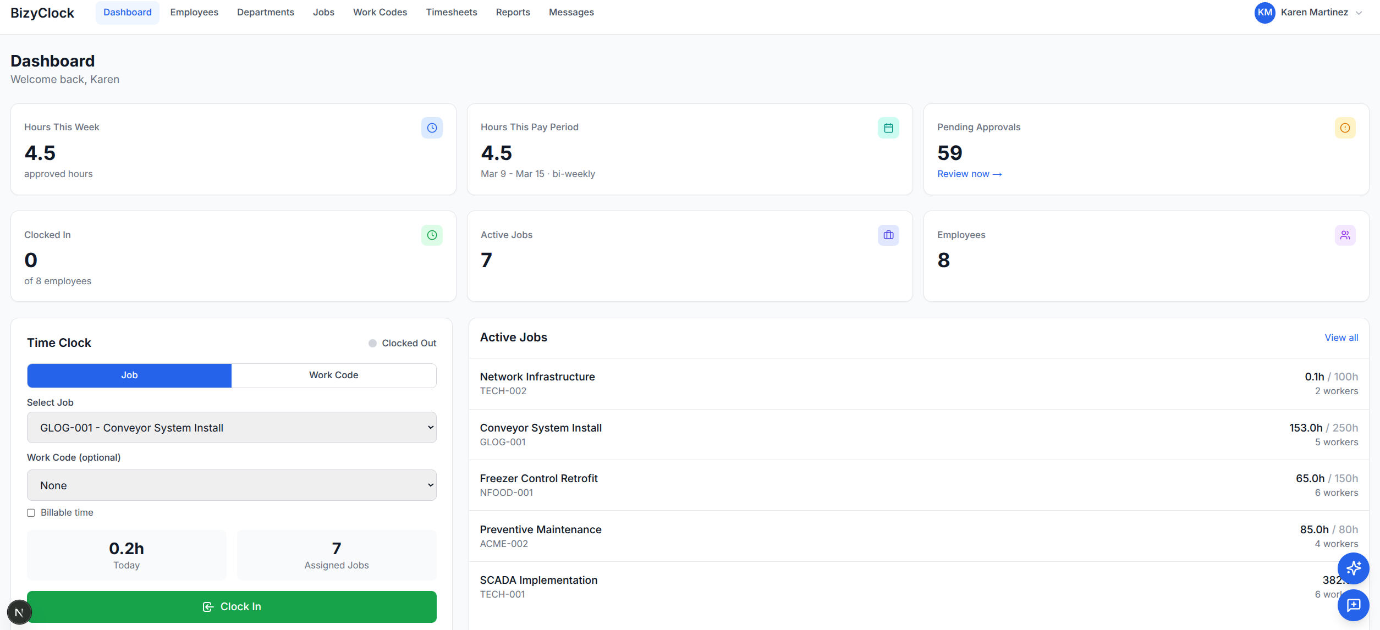This screenshot has width=1380, height=630.
Task: Click the alert icon on Pending Approvals card
Action: tap(1345, 128)
